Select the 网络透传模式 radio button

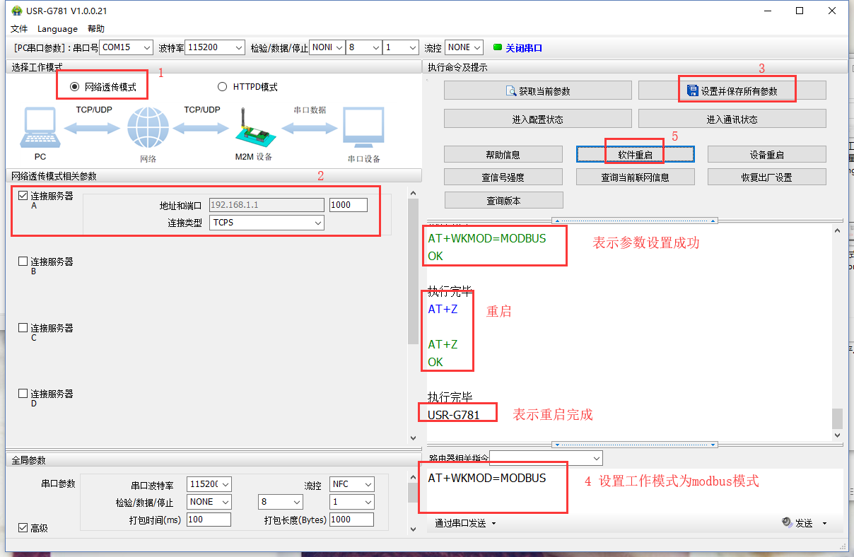point(74,86)
